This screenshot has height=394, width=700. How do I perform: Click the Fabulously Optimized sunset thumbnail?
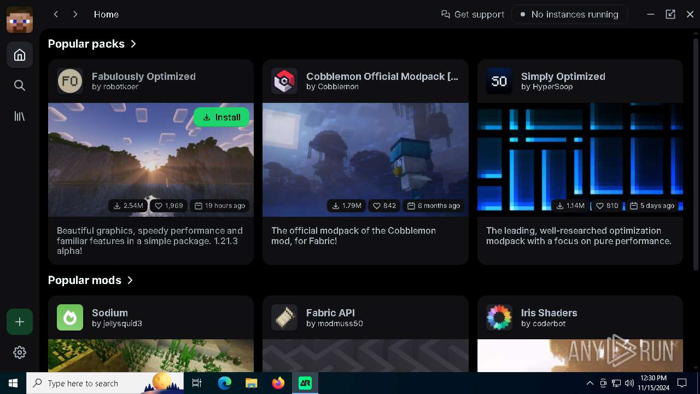[151, 160]
